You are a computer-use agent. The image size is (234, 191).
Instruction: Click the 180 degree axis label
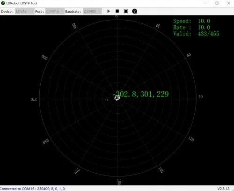click(x=119, y=182)
